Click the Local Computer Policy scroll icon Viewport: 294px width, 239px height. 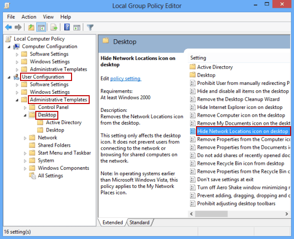point(8,39)
